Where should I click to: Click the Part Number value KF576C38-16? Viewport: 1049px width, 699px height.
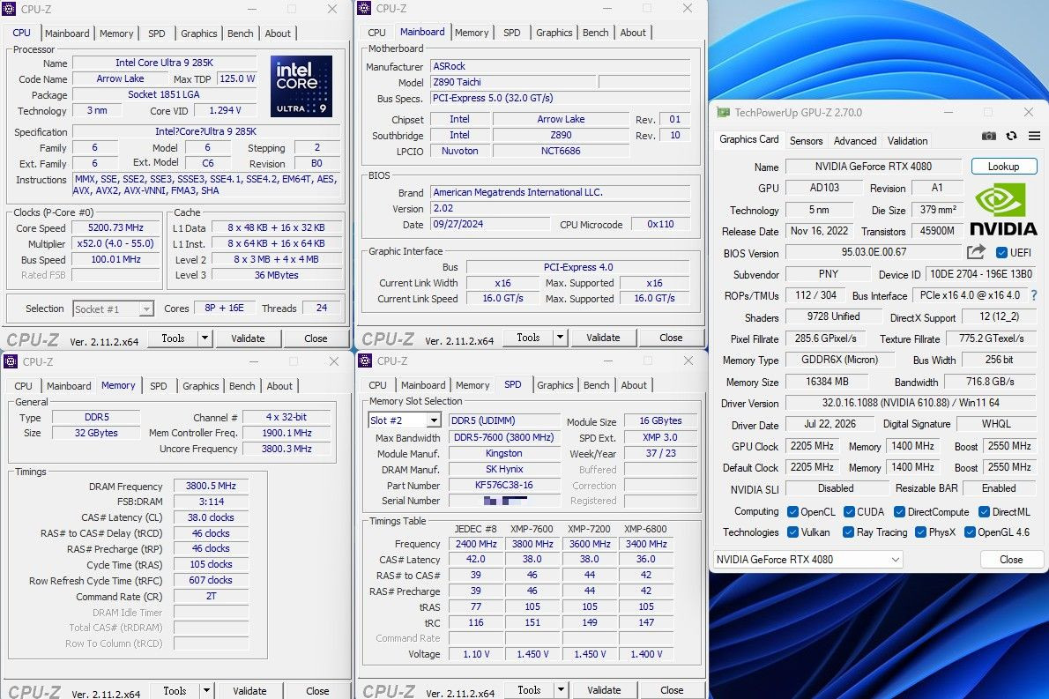[503, 485]
